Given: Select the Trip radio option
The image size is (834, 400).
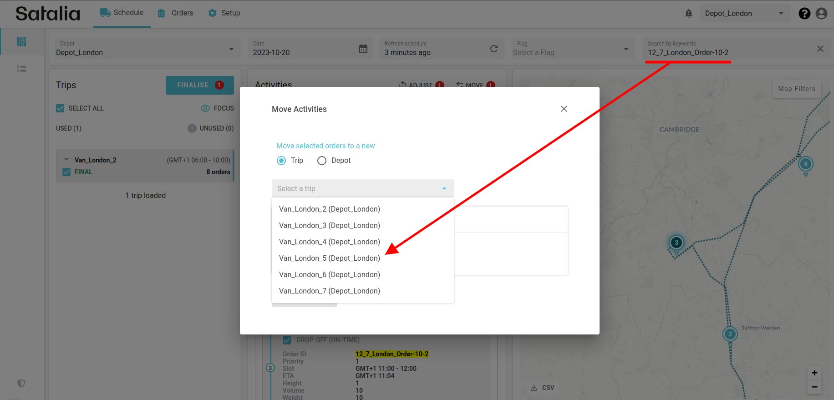Looking at the screenshot, I should coord(281,161).
